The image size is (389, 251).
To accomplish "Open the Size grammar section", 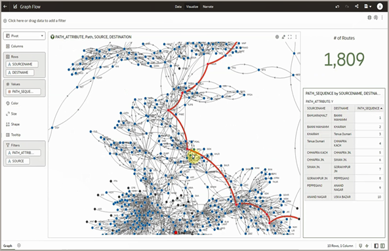I will pos(11,114).
